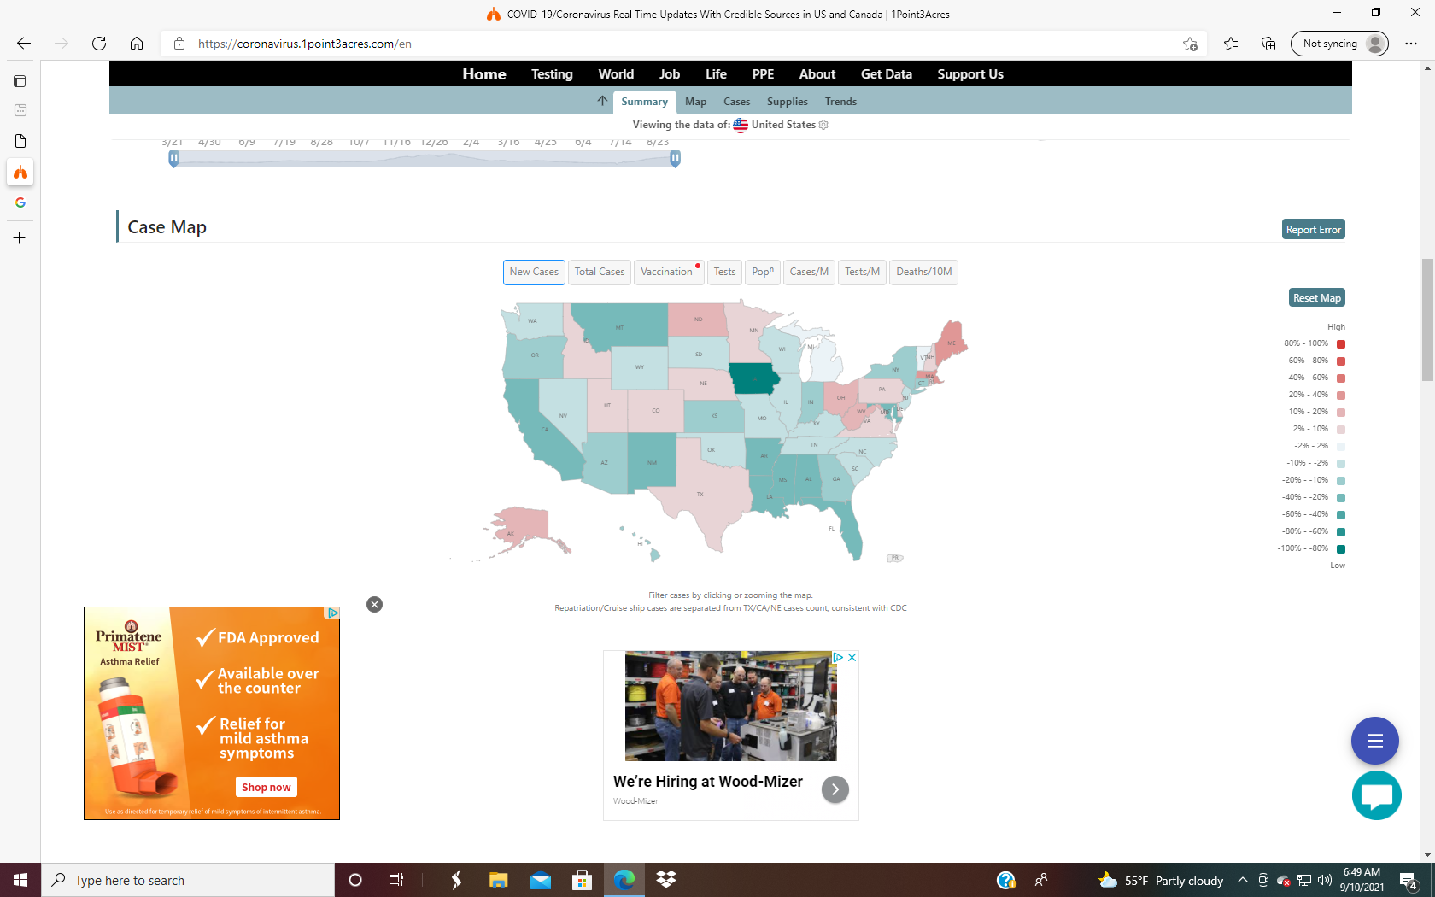Screen dimensions: 1435x897
Task: Select Total Cases map mode
Action: coord(600,272)
